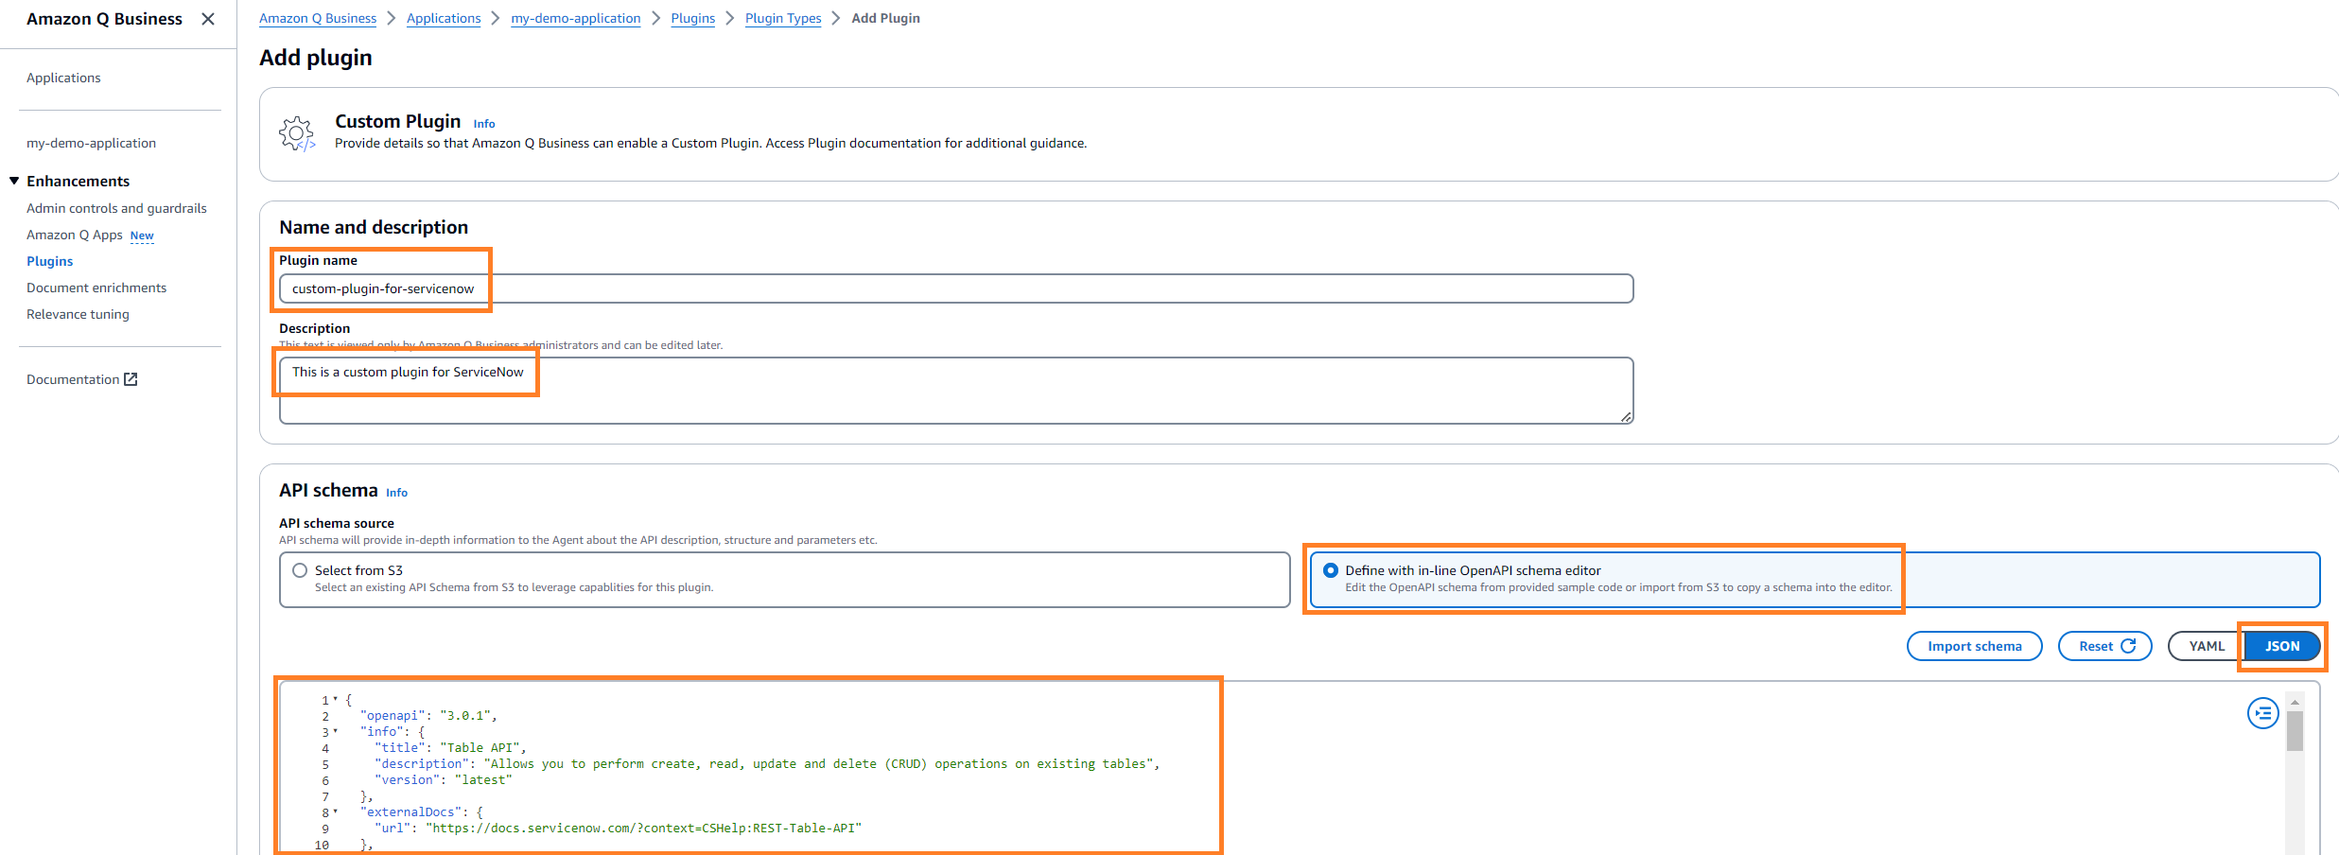Collapse the info object at line 3
2339x855 pixels.
pyautogui.click(x=336, y=731)
